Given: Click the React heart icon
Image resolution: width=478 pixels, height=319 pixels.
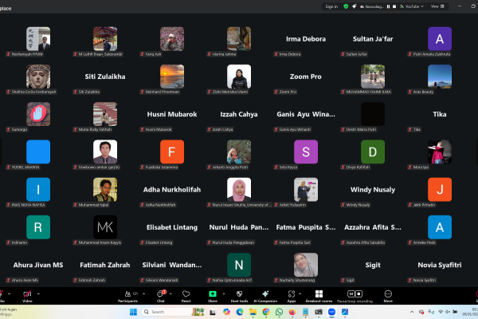Looking at the screenshot, I should pyautogui.click(x=186, y=295).
